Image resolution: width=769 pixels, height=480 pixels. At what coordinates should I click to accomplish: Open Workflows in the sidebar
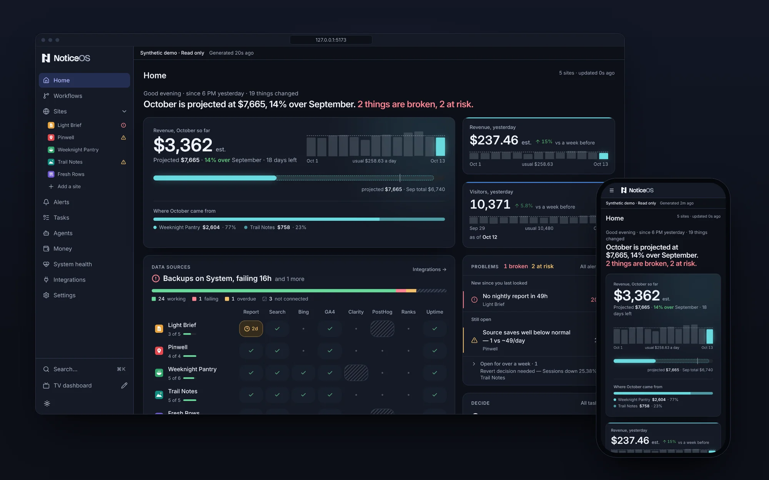pyautogui.click(x=84, y=96)
